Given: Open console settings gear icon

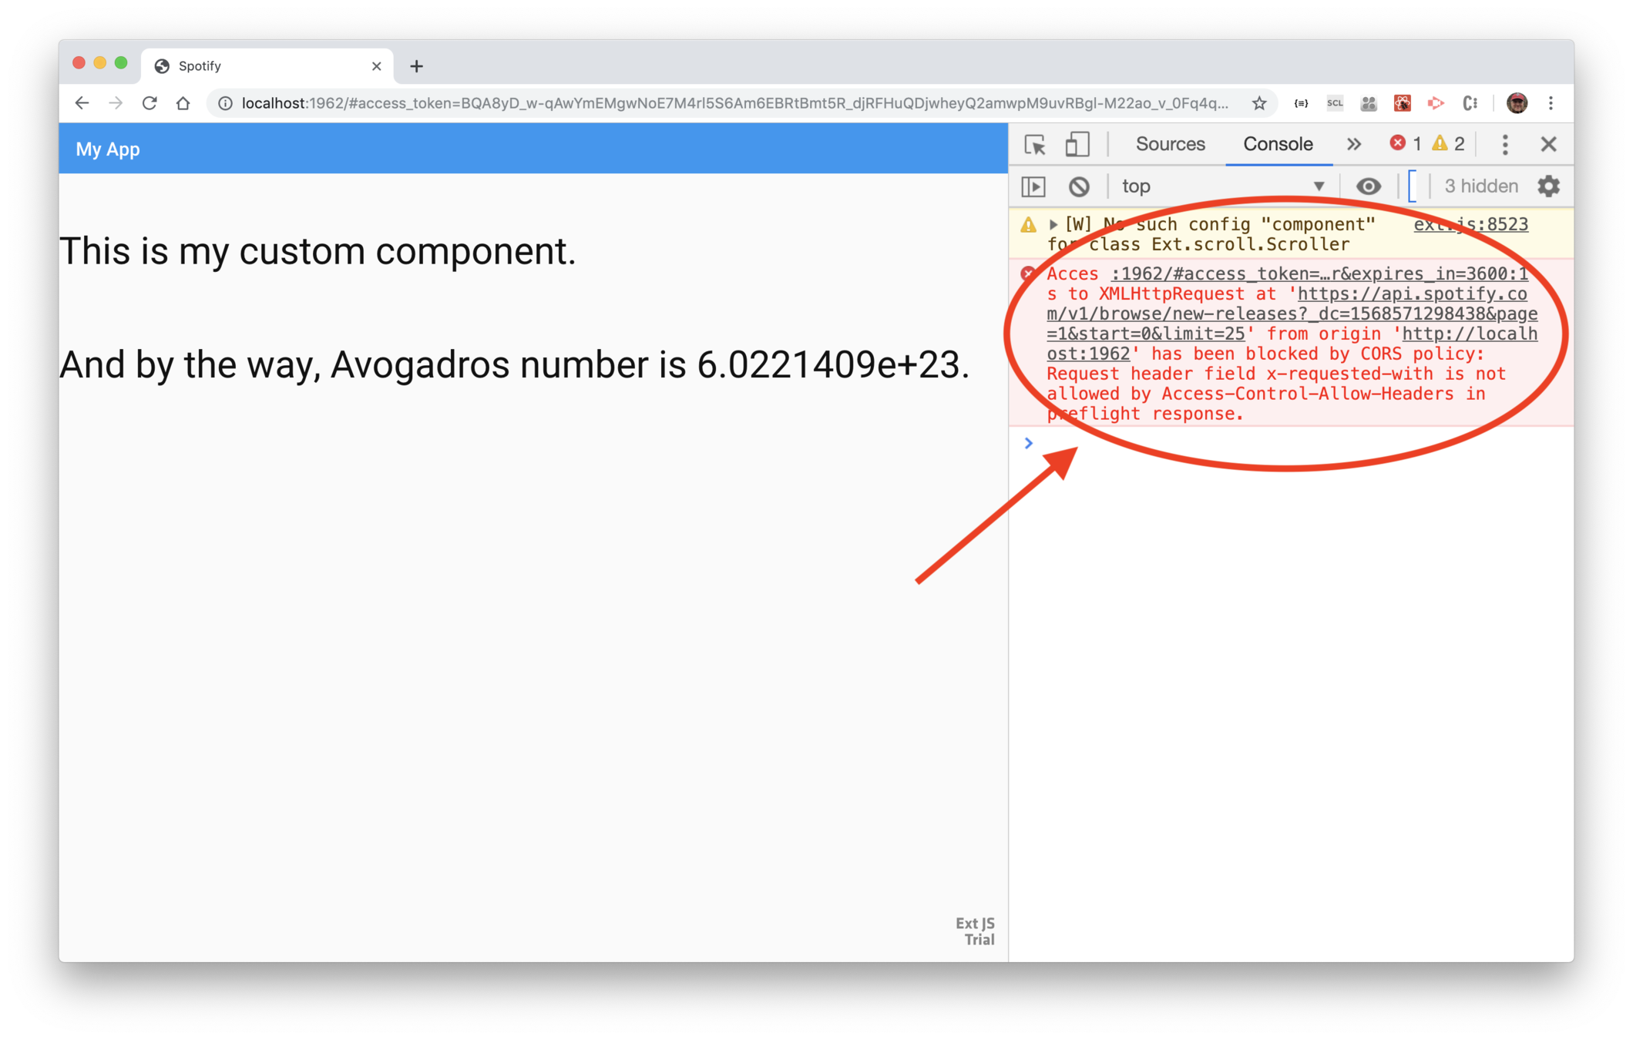Looking at the screenshot, I should (x=1548, y=186).
